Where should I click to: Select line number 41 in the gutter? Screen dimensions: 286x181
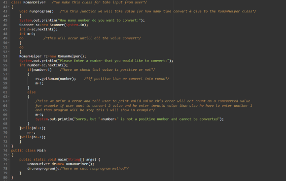5,2
